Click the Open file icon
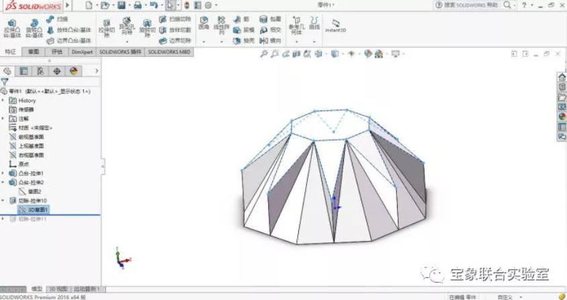Image resolution: width=567 pixels, height=300 pixels. [x=105, y=5]
